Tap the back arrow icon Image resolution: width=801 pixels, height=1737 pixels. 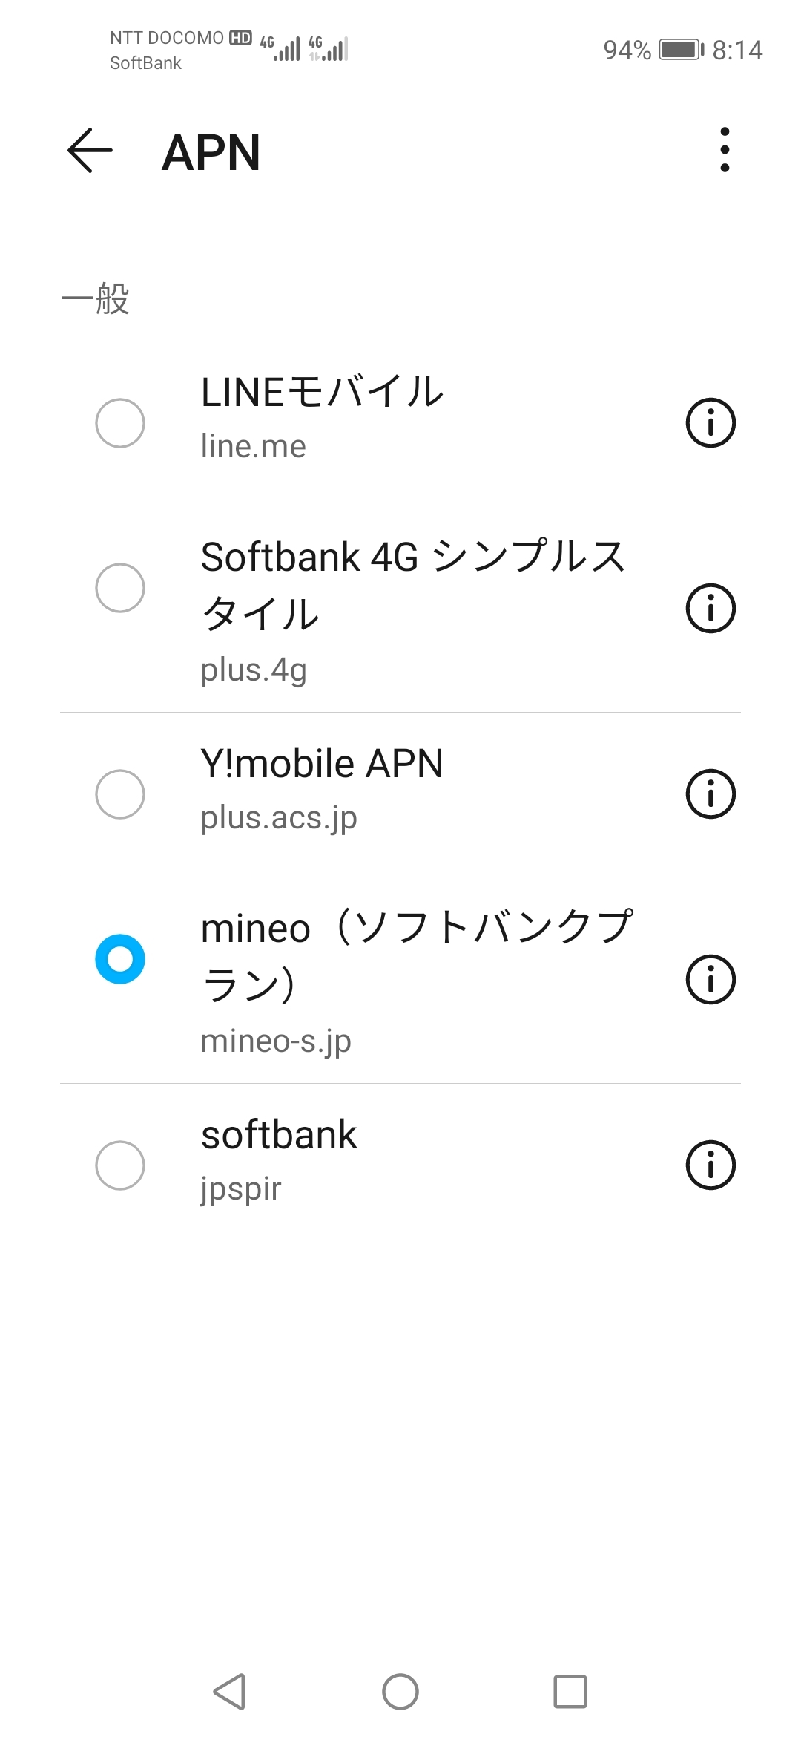point(90,151)
